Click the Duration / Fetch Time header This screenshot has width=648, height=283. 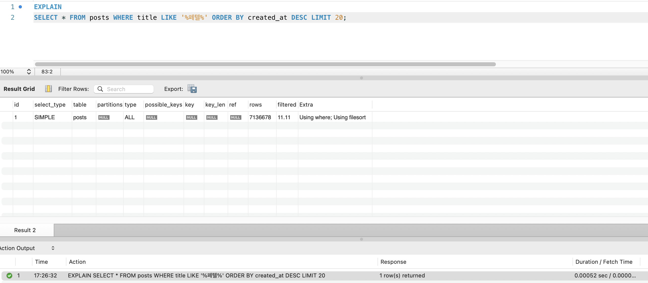[x=604, y=262]
